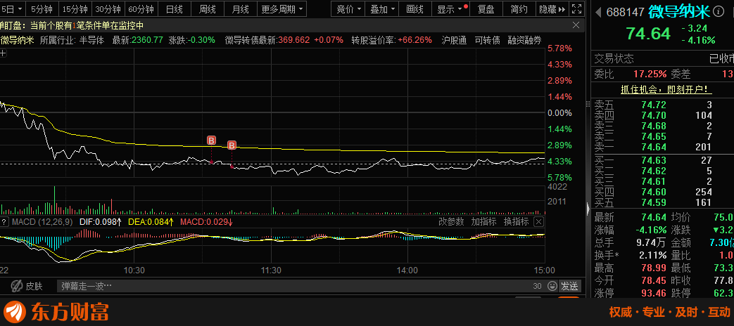Switch to the 5分钟 period tab

pos(42,9)
